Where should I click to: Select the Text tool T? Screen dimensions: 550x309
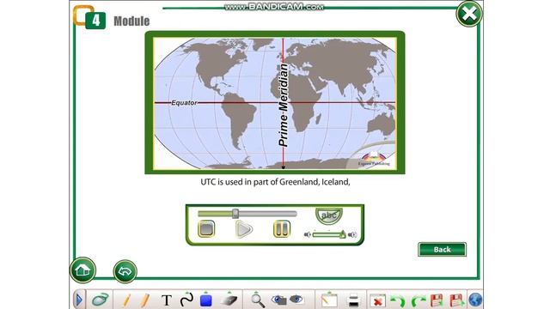pyautogui.click(x=167, y=300)
